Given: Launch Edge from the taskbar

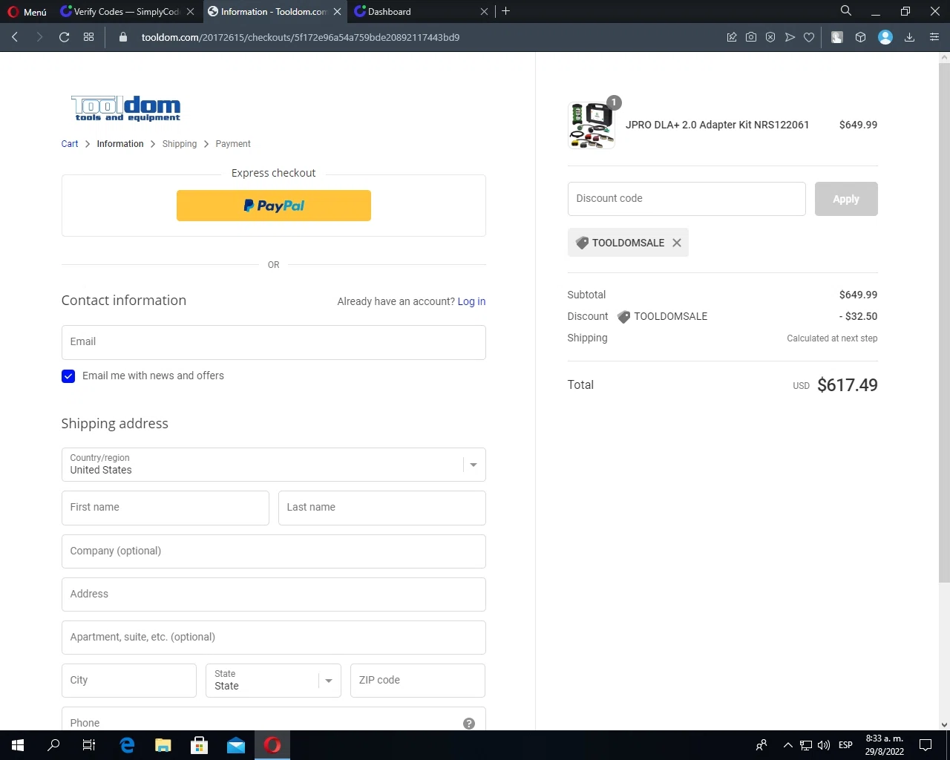Looking at the screenshot, I should tap(127, 745).
